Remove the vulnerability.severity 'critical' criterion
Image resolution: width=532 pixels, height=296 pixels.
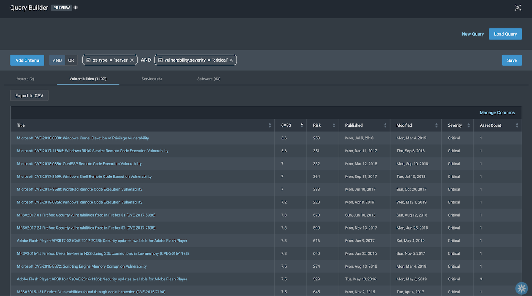[231, 60]
